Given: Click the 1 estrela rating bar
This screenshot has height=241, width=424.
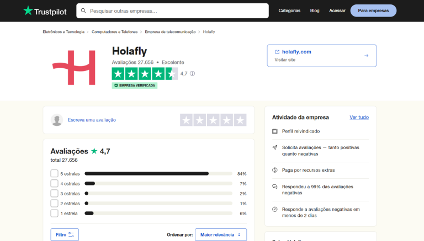Looking at the screenshot, I should pyautogui.click(x=158, y=213).
